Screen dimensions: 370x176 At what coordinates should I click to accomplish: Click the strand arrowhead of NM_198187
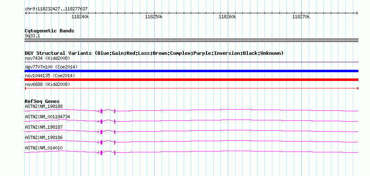(x=99, y=132)
